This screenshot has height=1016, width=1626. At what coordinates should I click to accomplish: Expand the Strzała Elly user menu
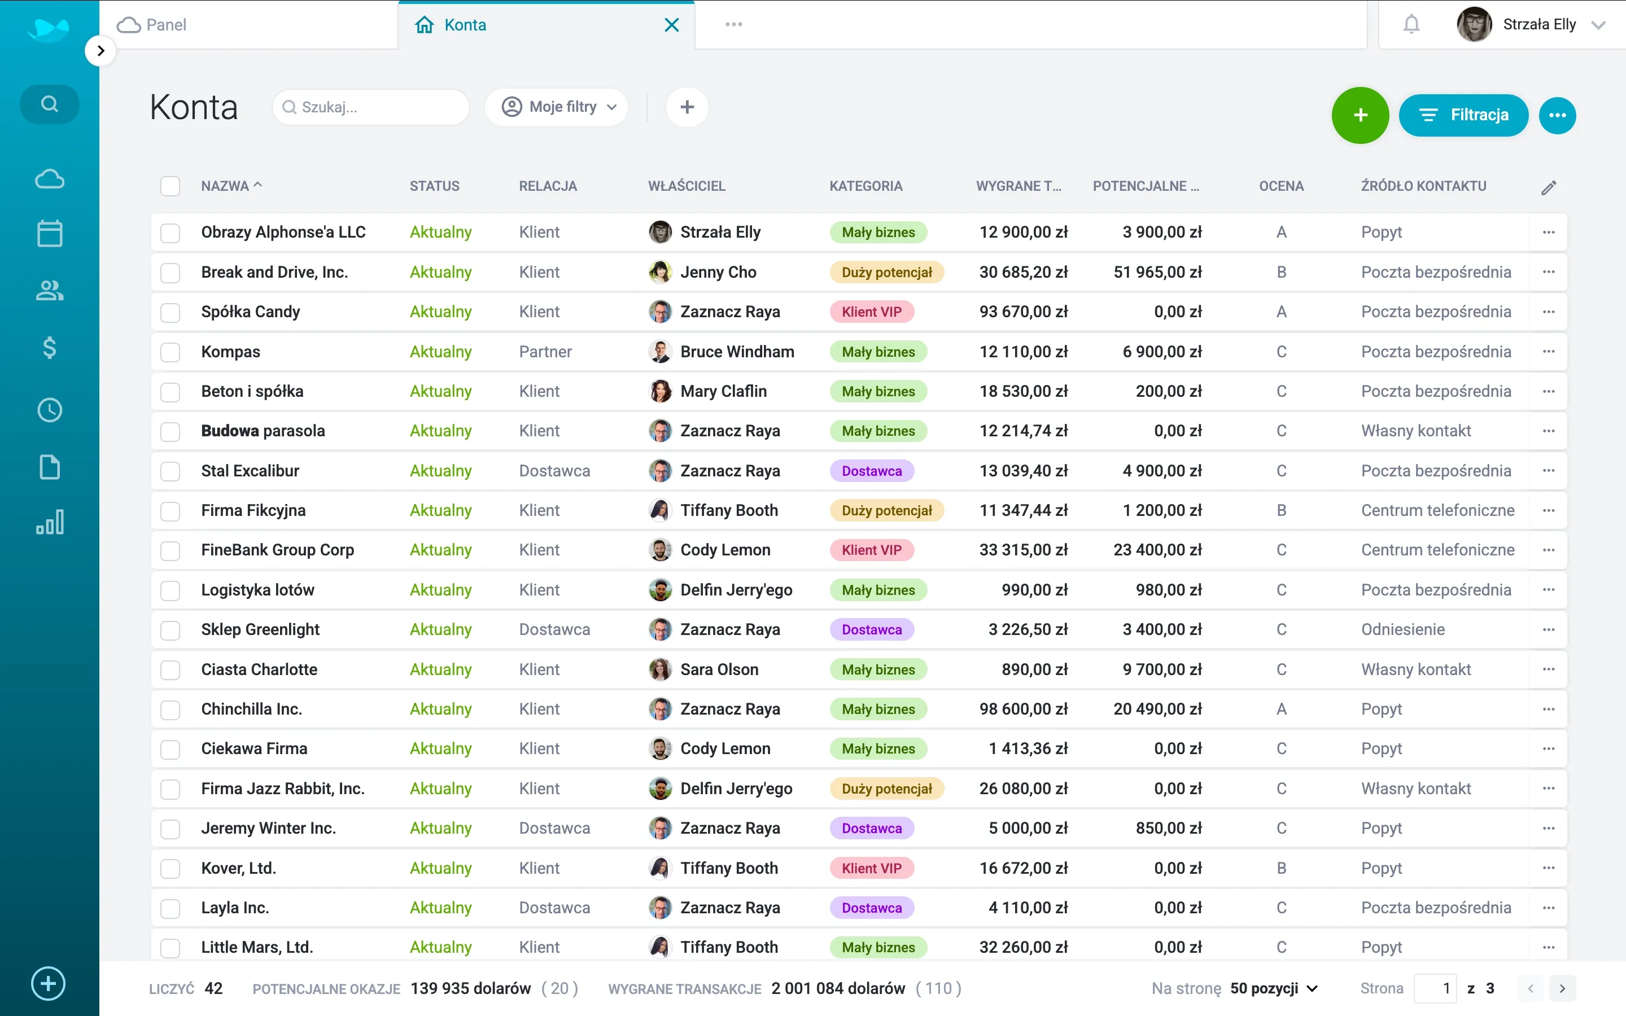tap(1538, 25)
